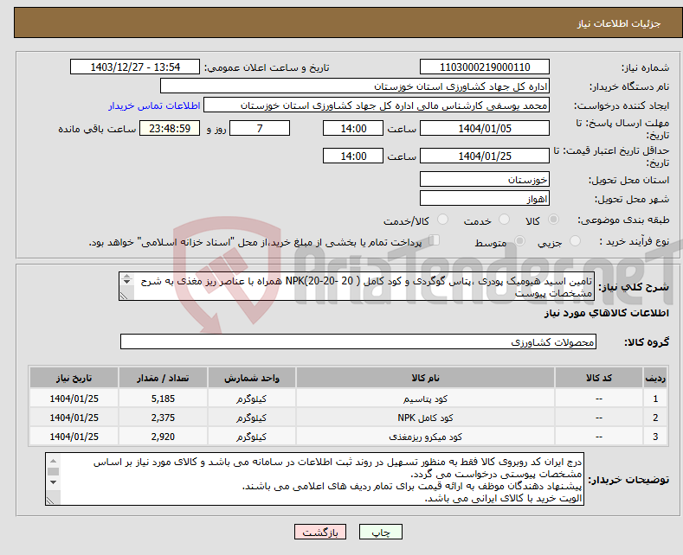
Task: Click the quantity cell 5,185
Action: pos(163,399)
